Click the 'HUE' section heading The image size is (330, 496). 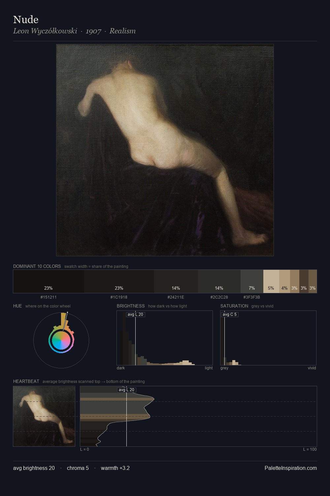pos(17,306)
